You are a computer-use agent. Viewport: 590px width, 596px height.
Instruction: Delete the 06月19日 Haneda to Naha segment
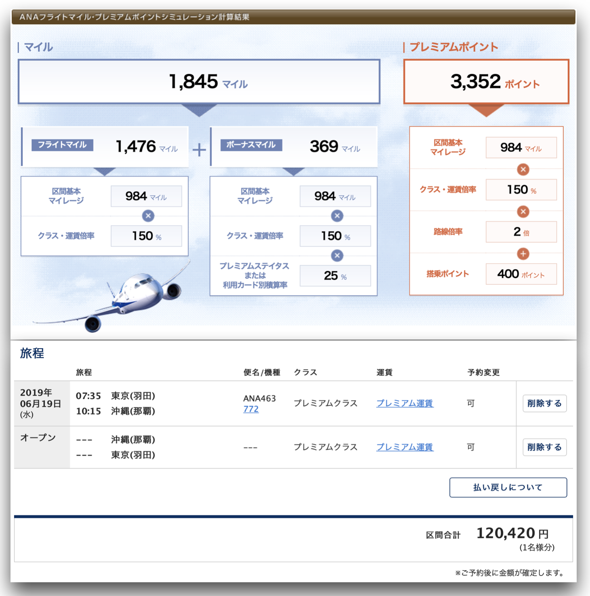pyautogui.click(x=544, y=403)
